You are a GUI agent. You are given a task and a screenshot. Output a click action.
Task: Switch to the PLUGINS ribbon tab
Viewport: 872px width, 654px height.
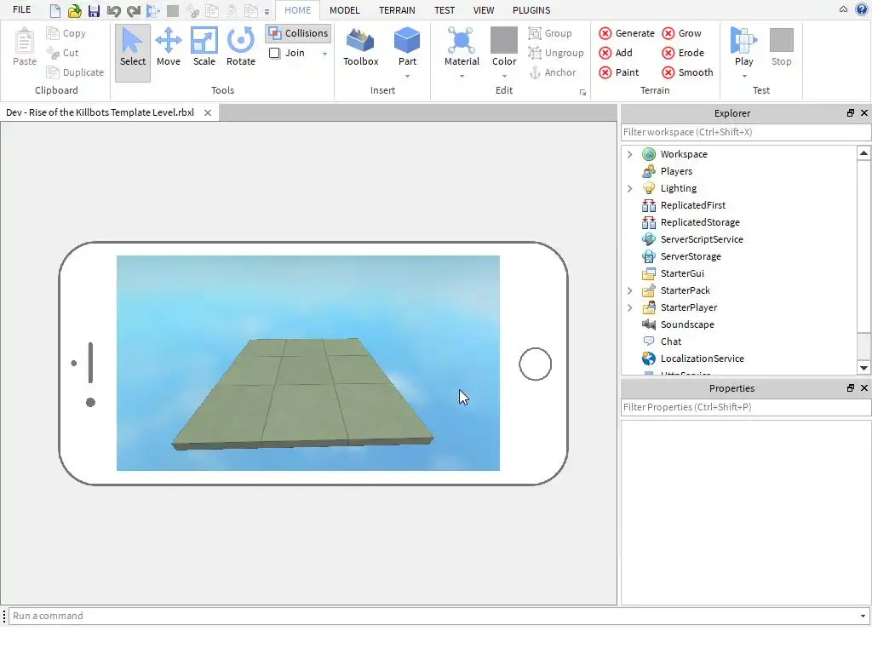[x=531, y=10]
